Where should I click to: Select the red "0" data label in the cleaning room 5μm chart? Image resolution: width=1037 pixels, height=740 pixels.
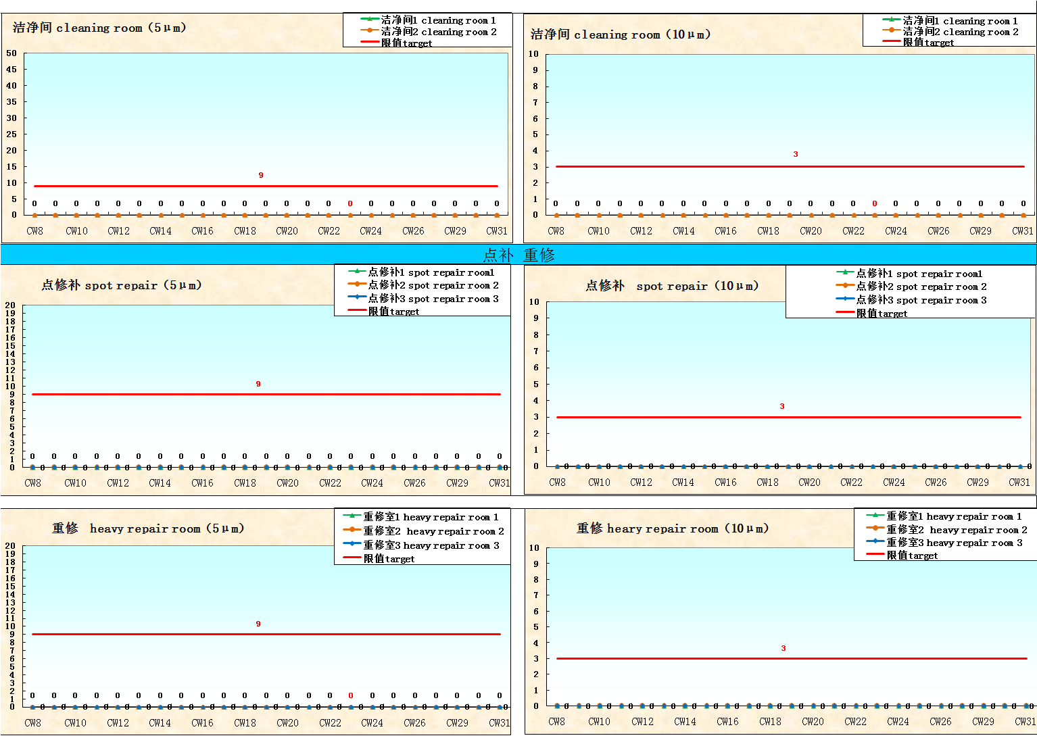(350, 203)
